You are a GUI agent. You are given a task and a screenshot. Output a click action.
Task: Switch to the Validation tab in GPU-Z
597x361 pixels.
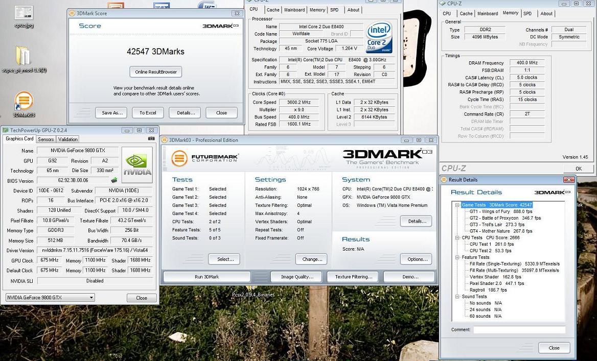tap(68, 139)
